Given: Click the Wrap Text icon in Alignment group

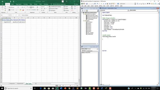Looking at the screenshot, I should point(37,7).
